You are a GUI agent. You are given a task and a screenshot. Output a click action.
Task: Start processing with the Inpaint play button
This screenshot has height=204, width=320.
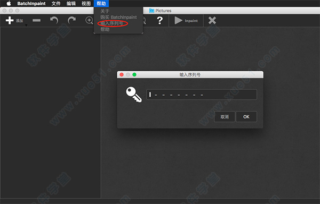tap(186, 21)
